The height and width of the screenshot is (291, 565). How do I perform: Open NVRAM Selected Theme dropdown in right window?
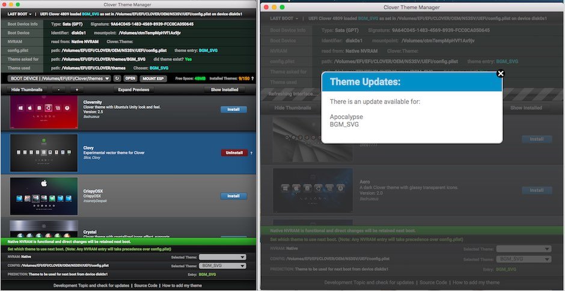pos(524,249)
